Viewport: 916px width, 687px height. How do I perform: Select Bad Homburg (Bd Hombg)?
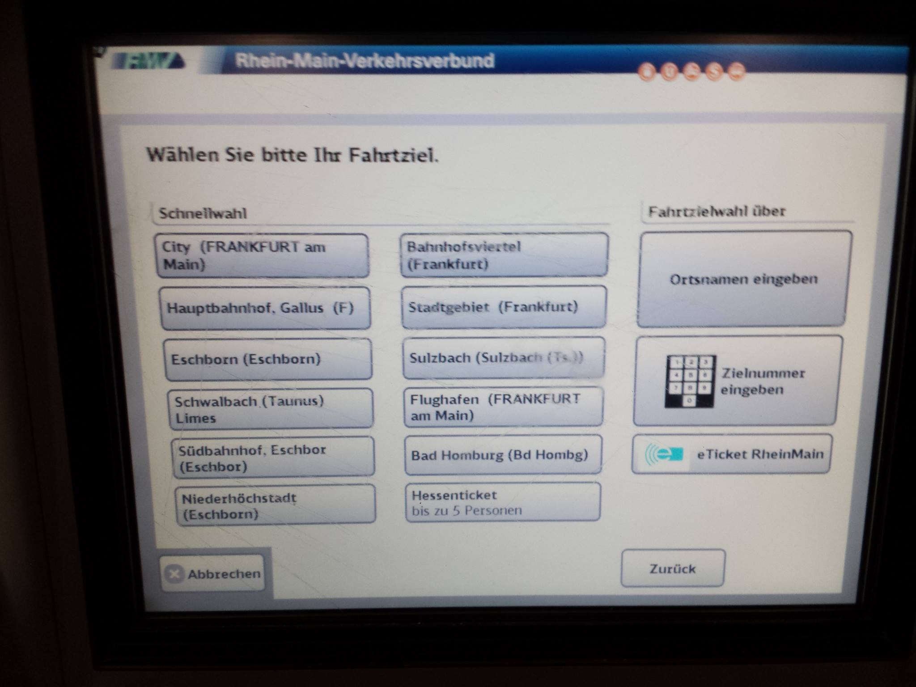[x=503, y=455]
